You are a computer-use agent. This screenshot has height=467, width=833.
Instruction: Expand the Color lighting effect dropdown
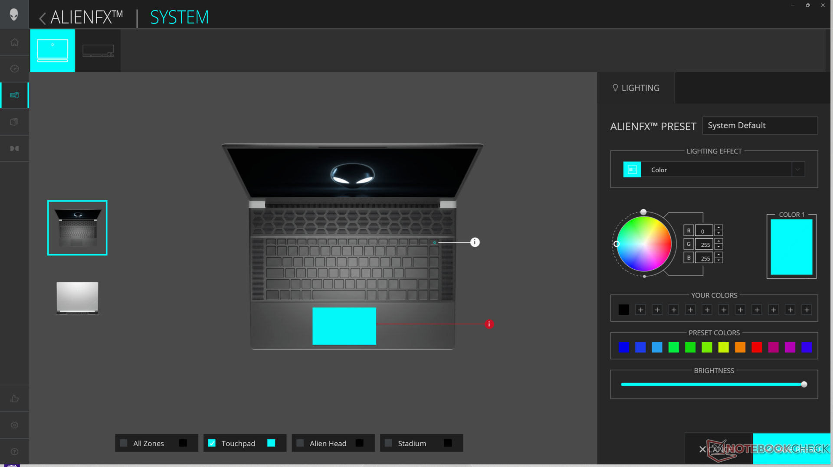coord(797,170)
